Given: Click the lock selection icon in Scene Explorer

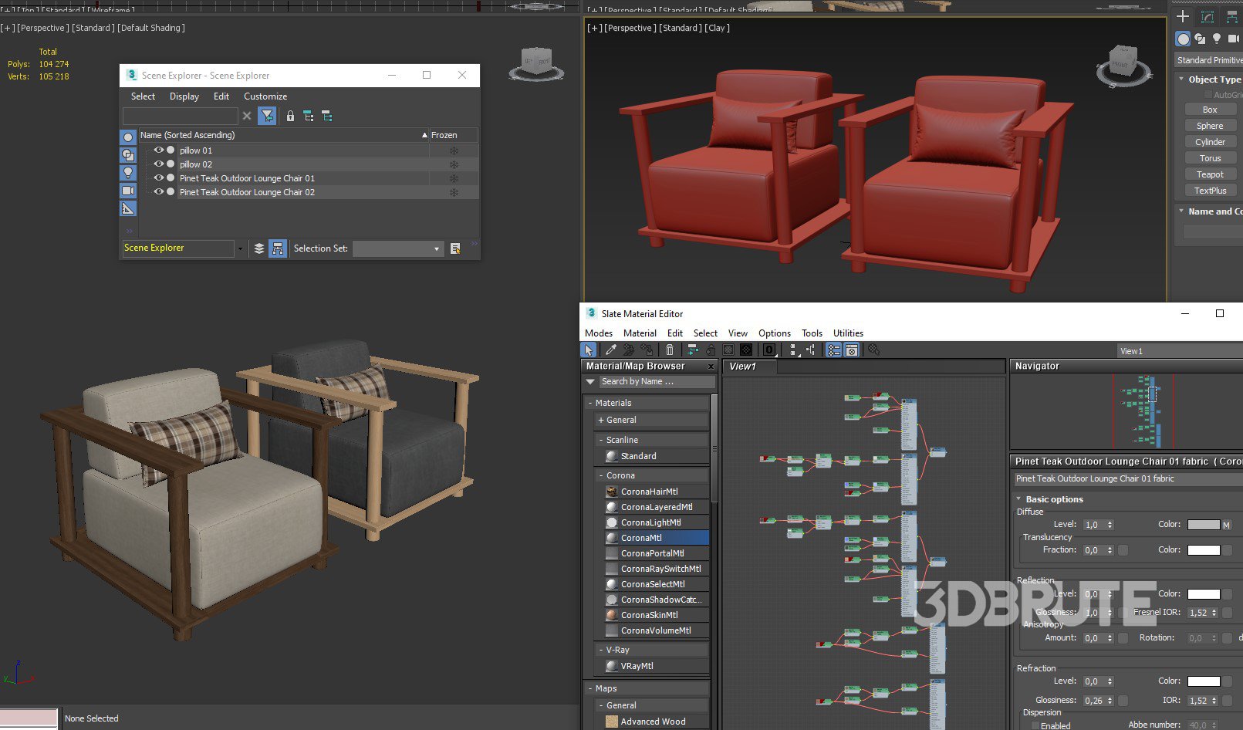Looking at the screenshot, I should coord(290,116).
